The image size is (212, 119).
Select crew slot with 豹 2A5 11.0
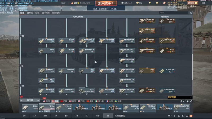(x=30, y=108)
